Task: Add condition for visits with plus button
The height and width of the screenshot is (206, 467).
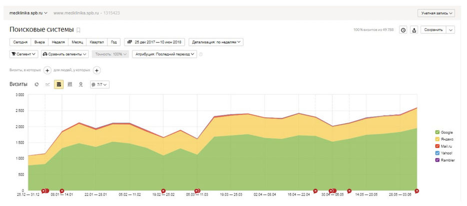Action: point(47,70)
